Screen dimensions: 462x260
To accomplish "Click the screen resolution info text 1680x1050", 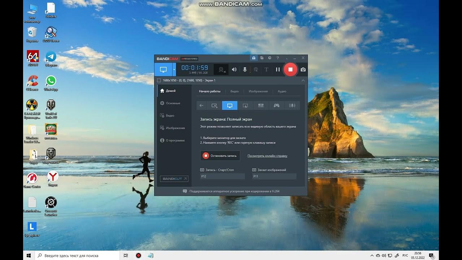I will [x=189, y=80].
